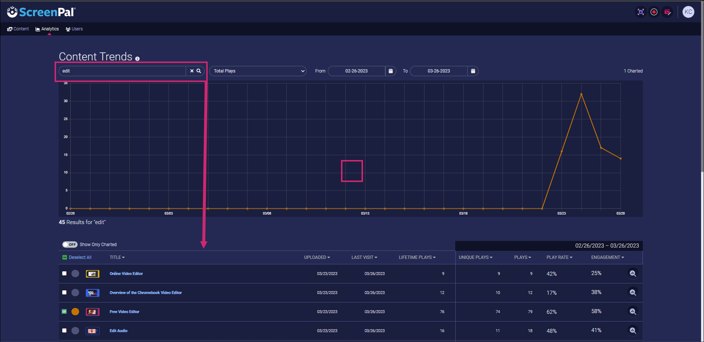Open the From date calendar icon

391,71
